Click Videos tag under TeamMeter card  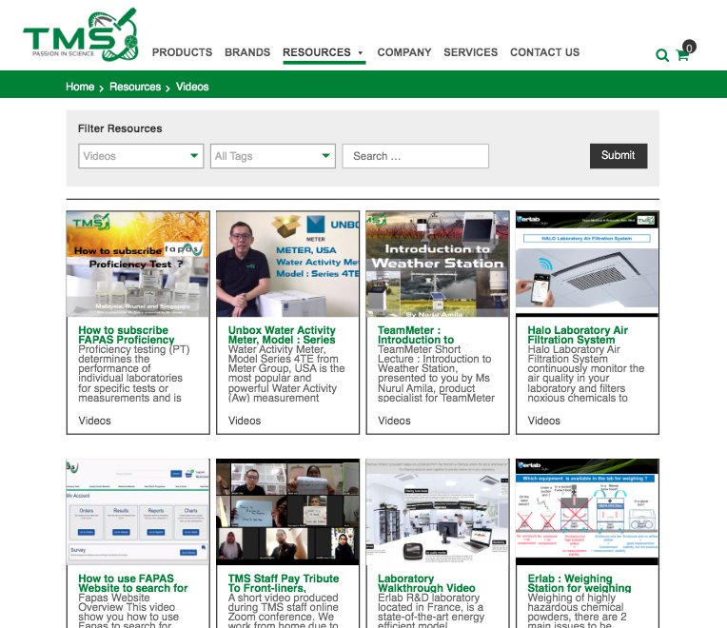[x=394, y=421]
